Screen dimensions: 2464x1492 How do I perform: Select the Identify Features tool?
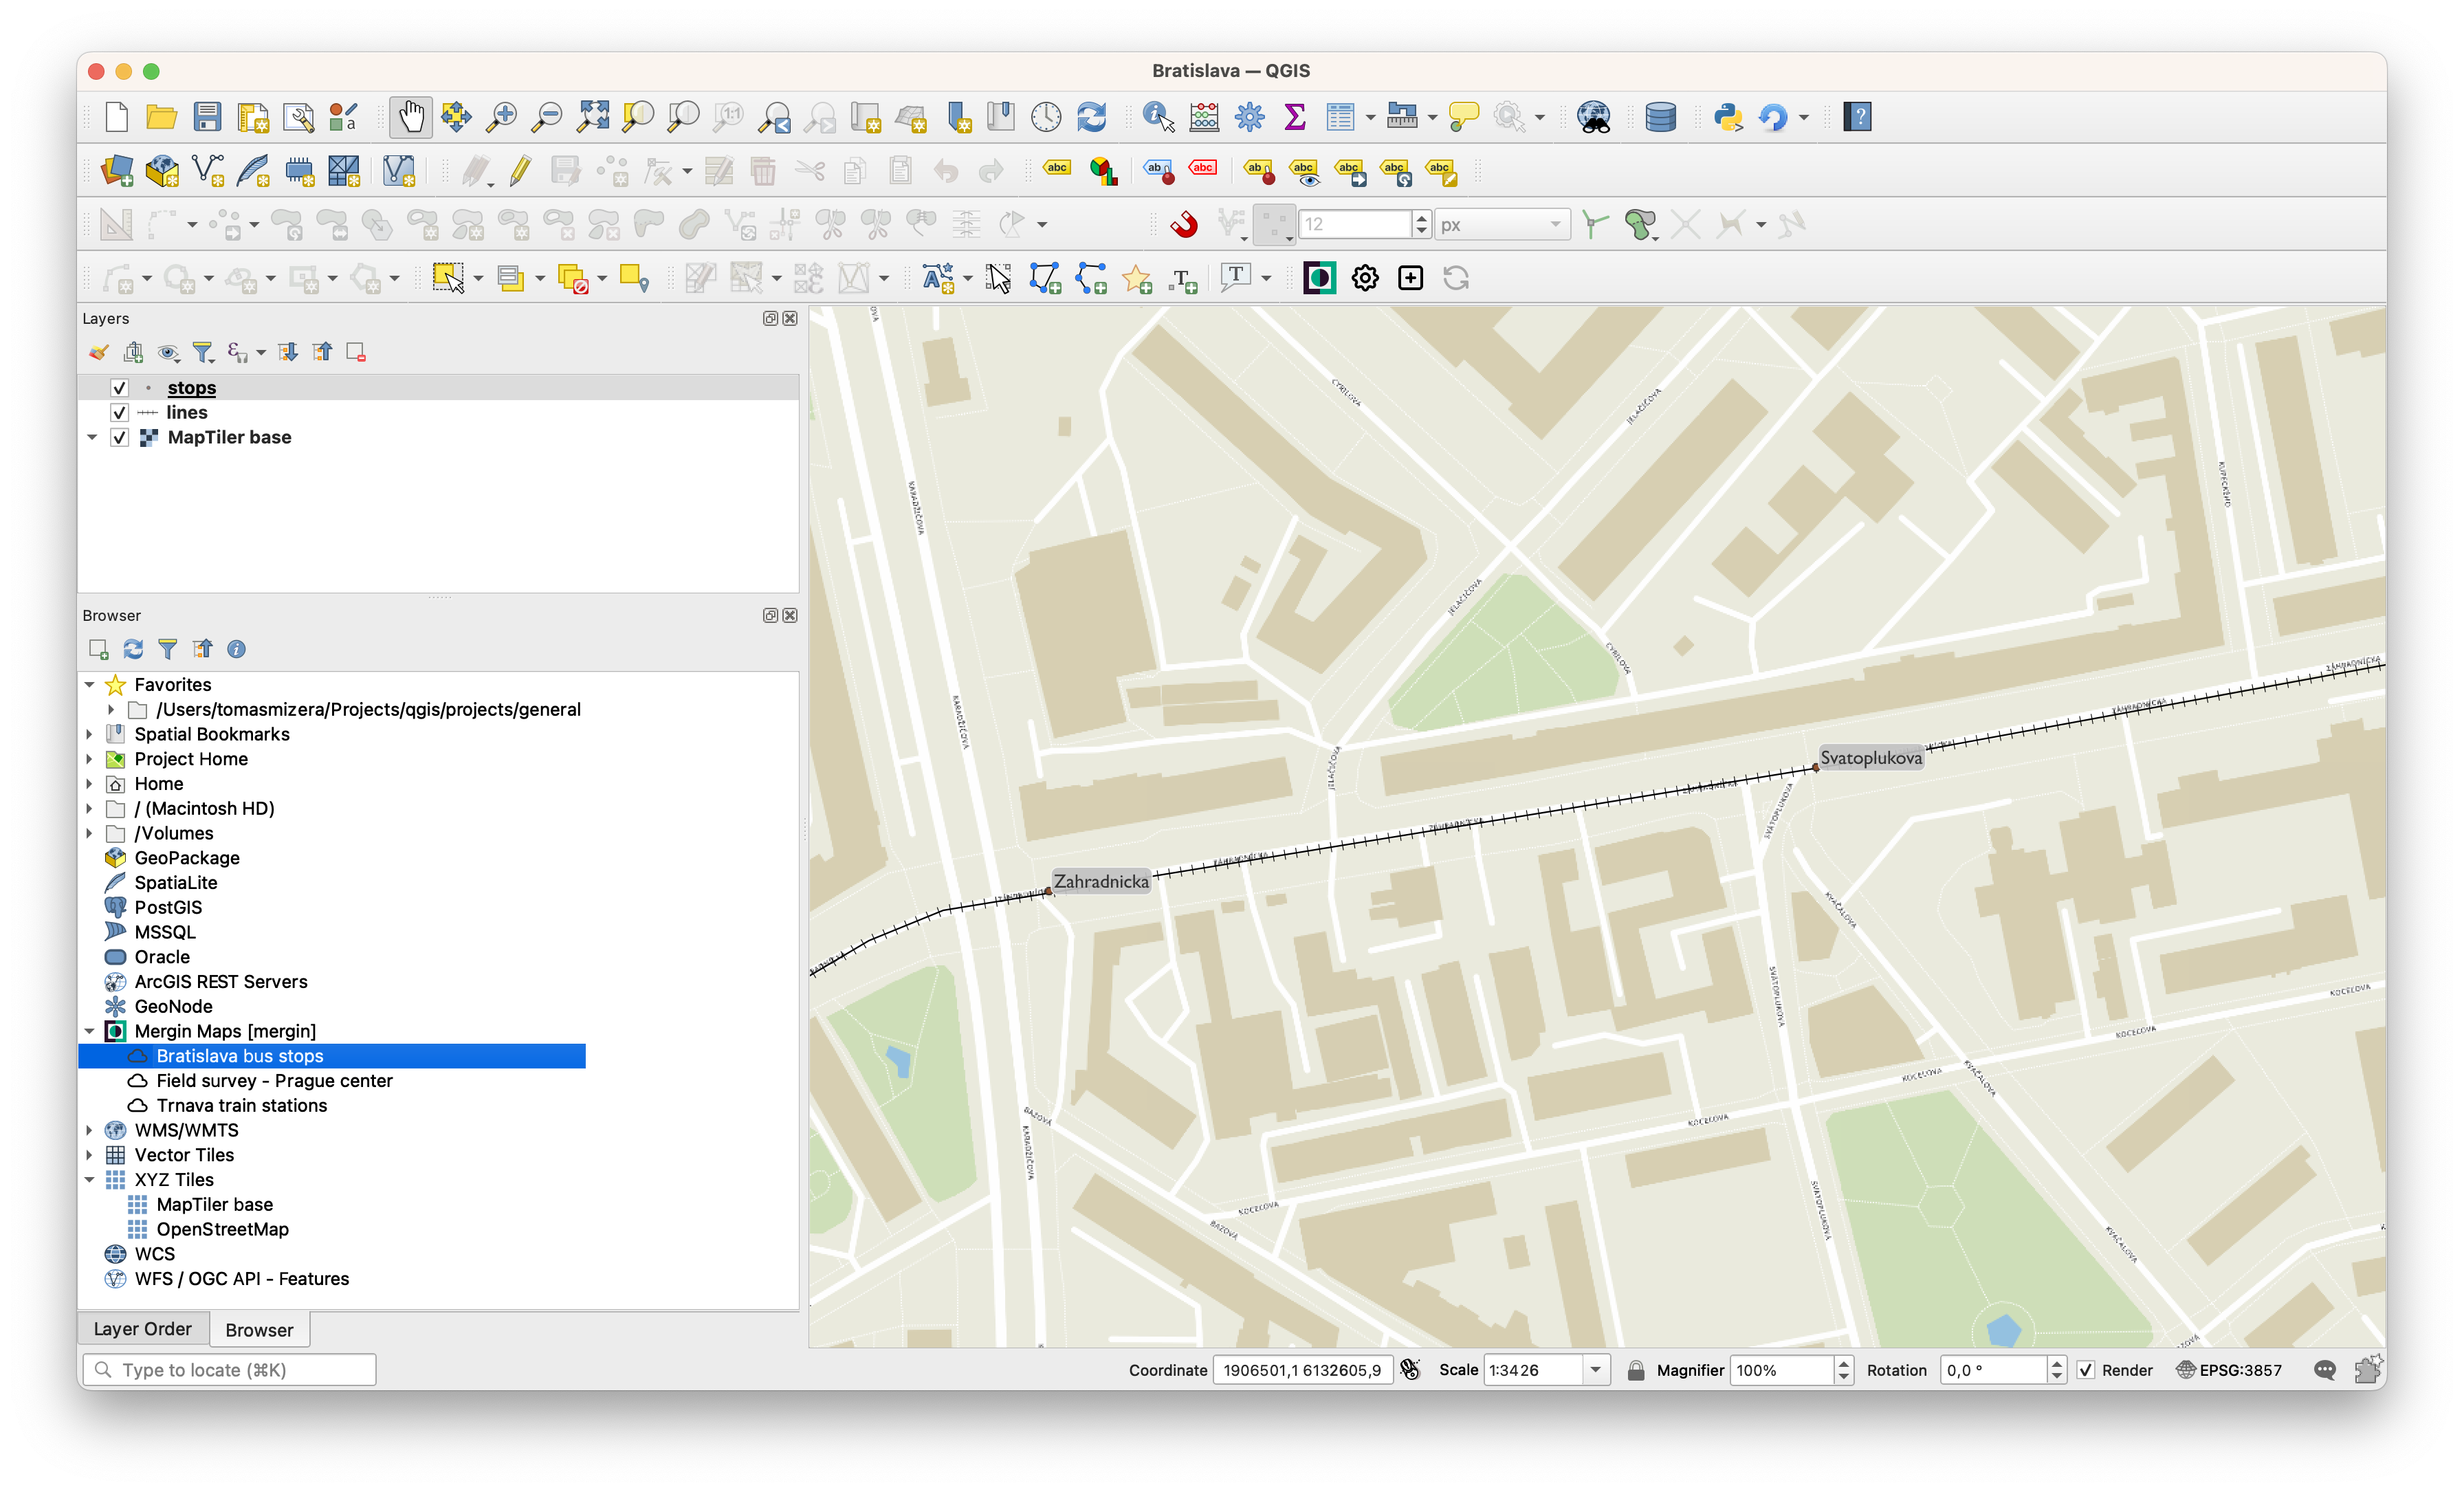(x=1157, y=117)
